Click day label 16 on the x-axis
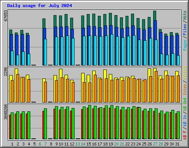The height and width of the screenshot is (148, 189). (94, 144)
